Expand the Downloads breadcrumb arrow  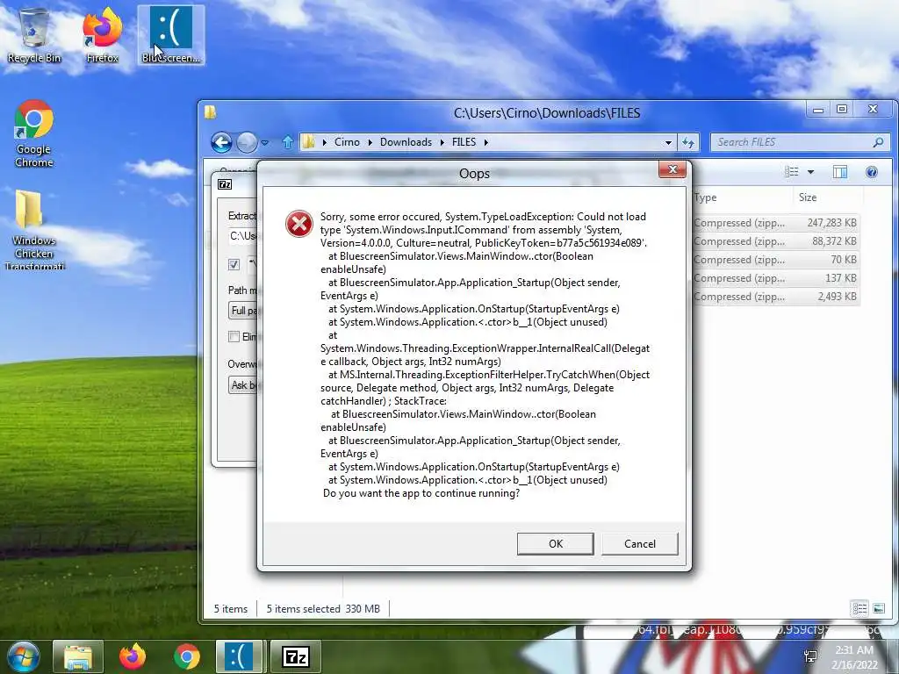click(442, 142)
